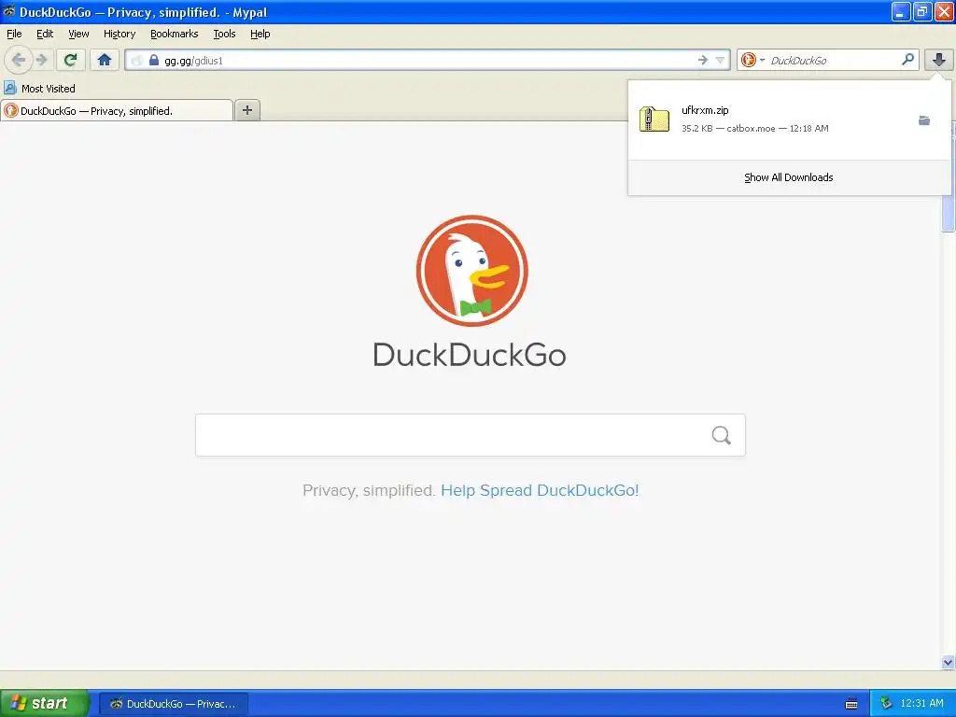Open the File menu
The width and height of the screenshot is (956, 717).
click(14, 34)
